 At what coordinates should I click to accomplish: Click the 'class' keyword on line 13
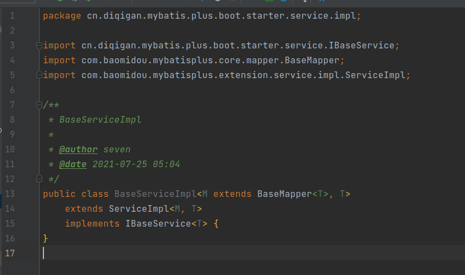(x=95, y=194)
